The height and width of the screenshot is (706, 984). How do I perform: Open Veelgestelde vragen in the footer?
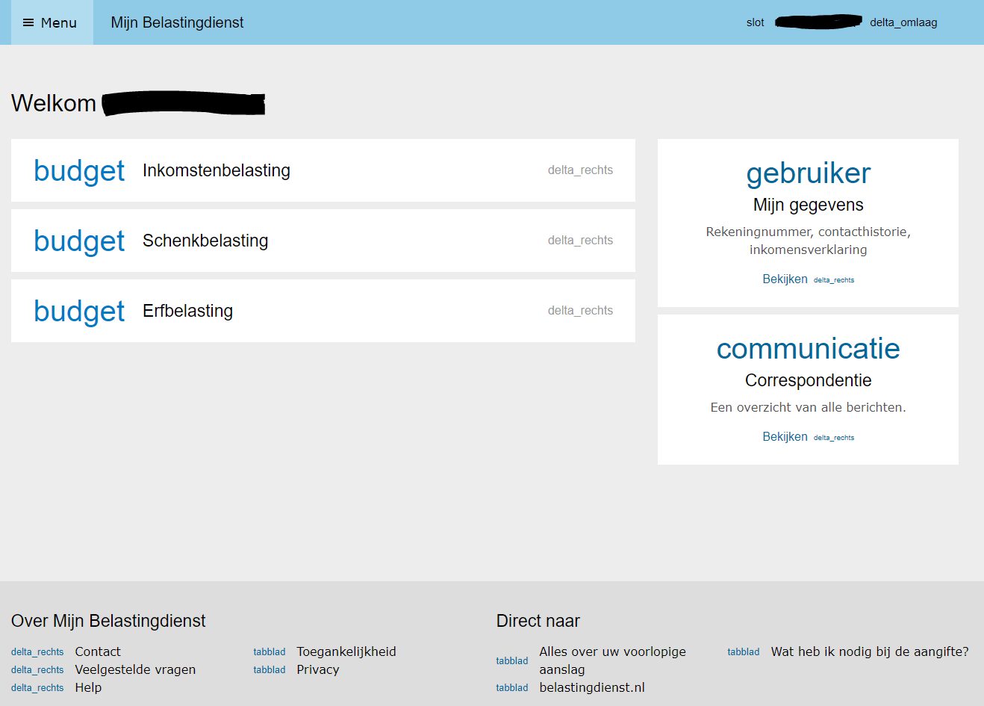coord(135,669)
